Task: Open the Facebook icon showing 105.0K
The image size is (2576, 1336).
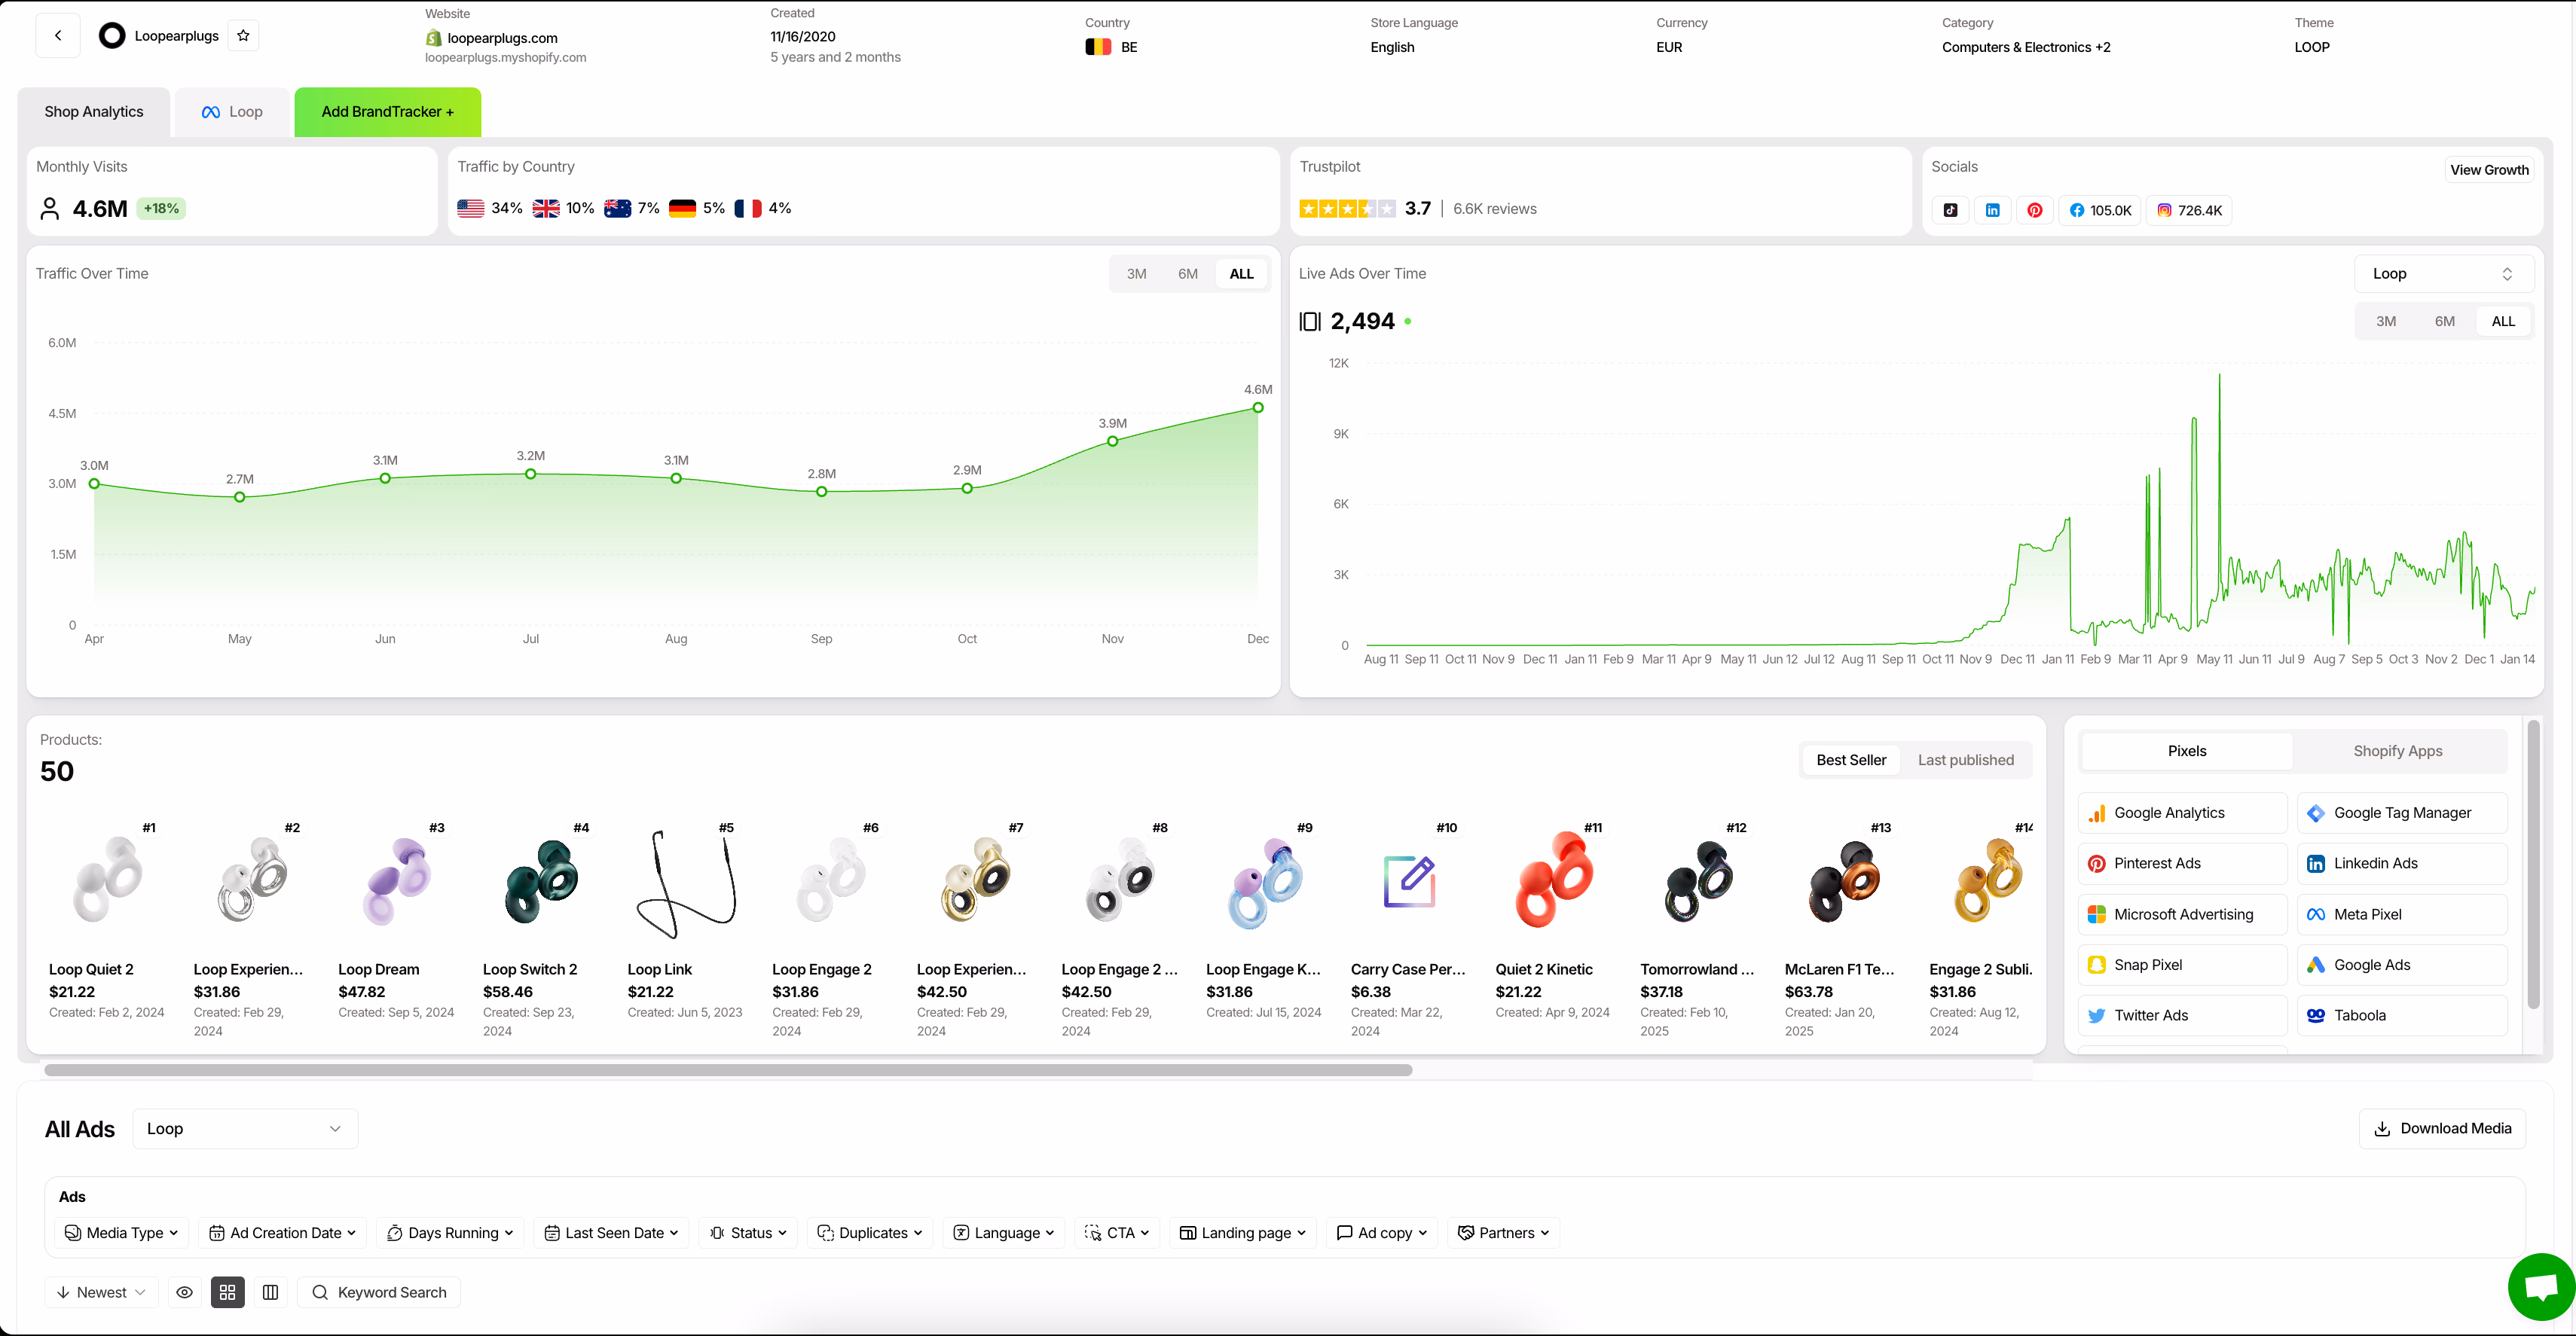Action: click(x=2100, y=210)
